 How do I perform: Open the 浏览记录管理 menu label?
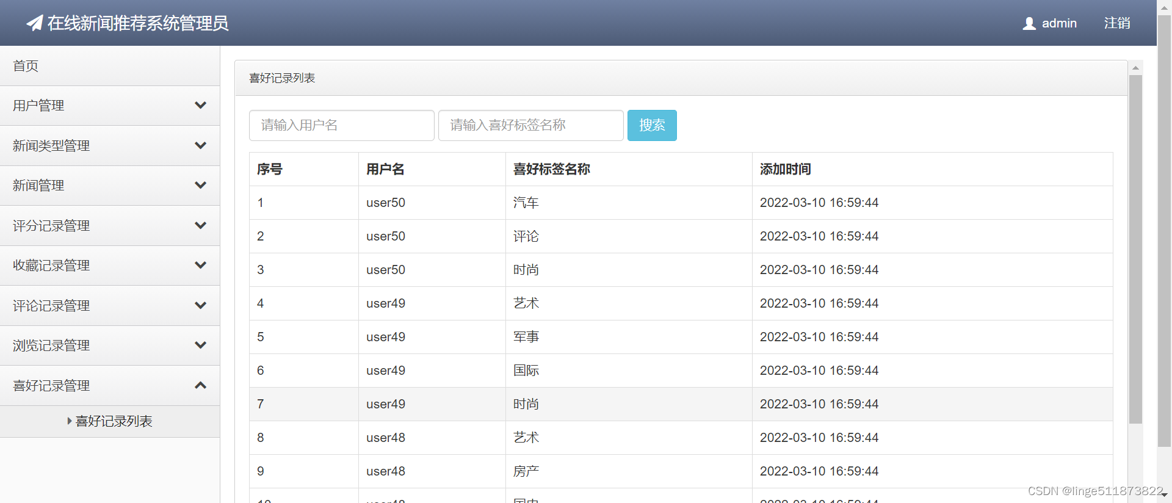(x=51, y=346)
